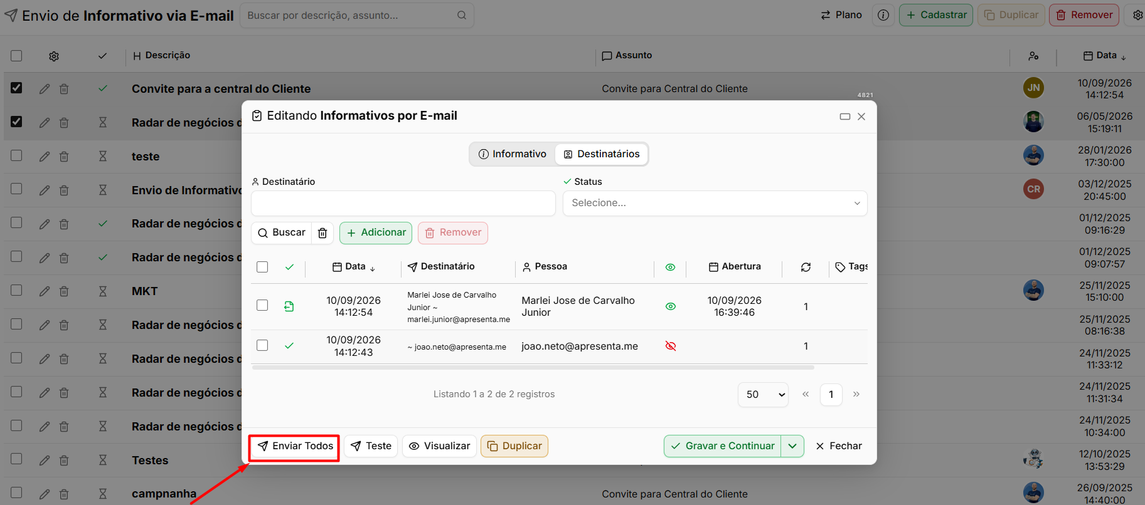Open the 50 records-per-page dropdown
This screenshot has width=1145, height=505.
[x=763, y=395]
